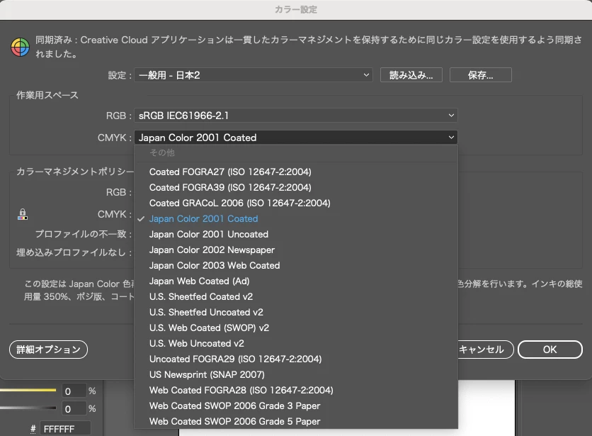Select Uncoated FOGRA29 (ISO 12647-2:2004)

pos(296,359)
